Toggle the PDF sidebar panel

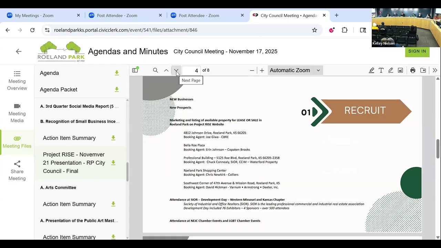click(135, 70)
